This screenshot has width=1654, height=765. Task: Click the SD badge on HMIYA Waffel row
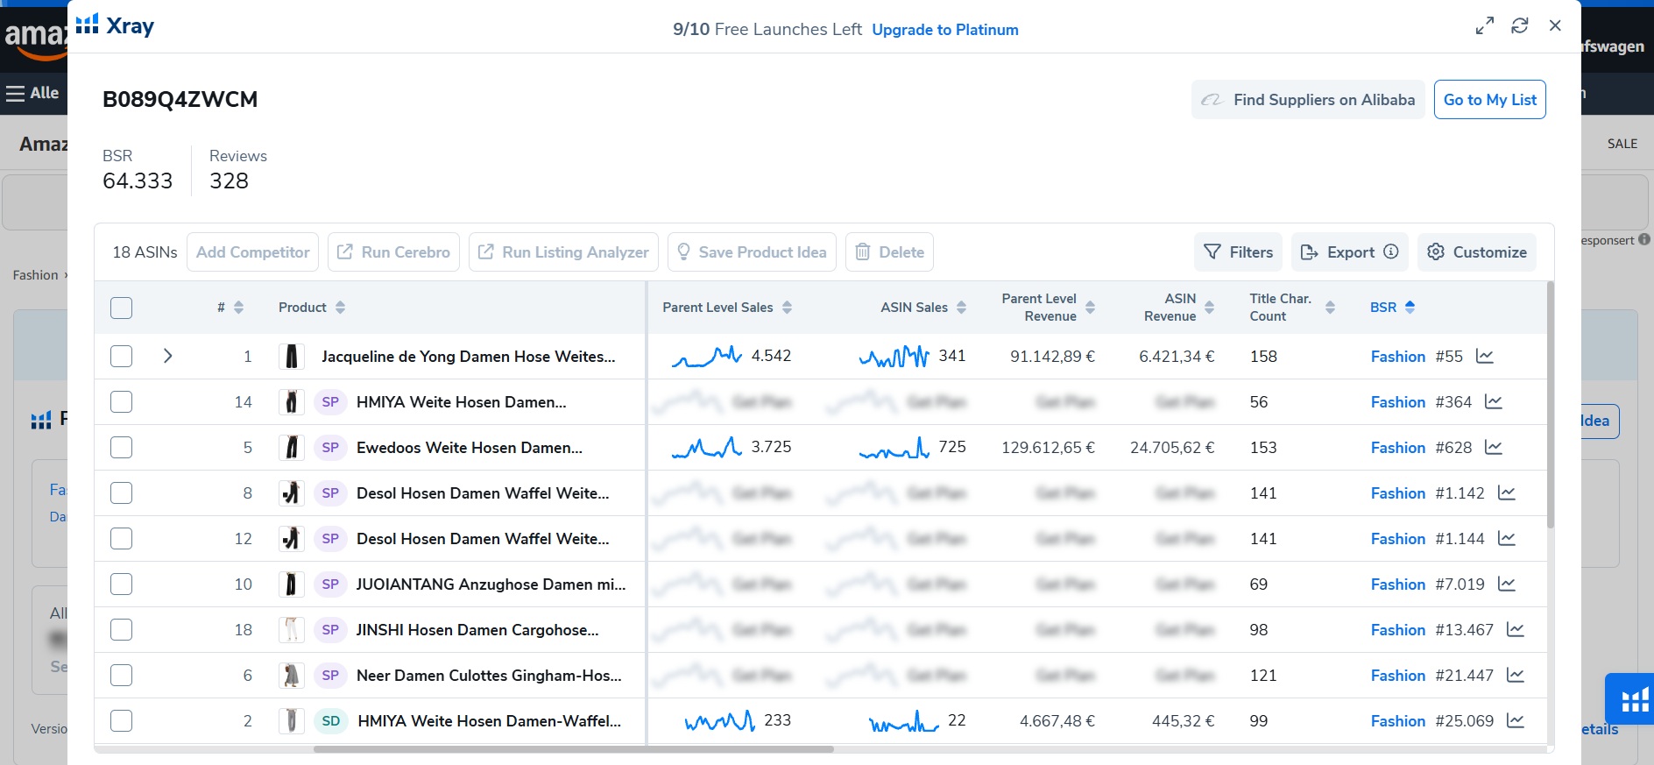[x=331, y=721]
